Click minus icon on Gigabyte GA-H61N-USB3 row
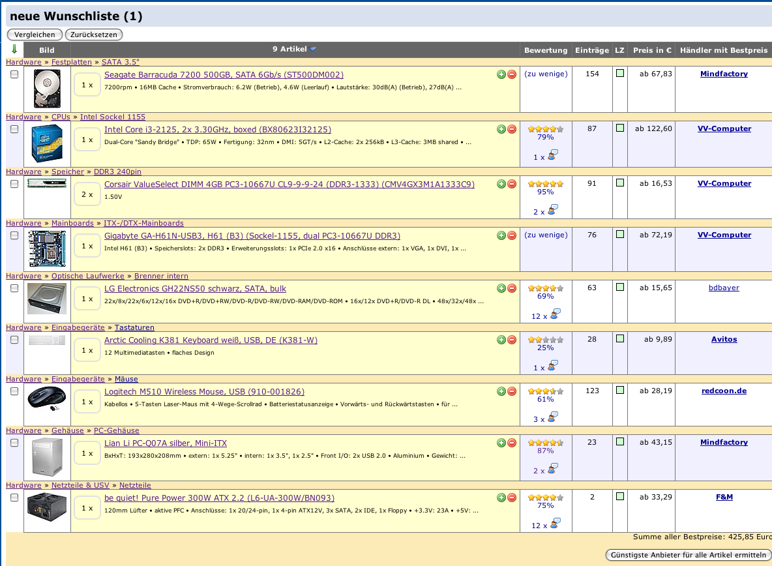 tap(512, 235)
